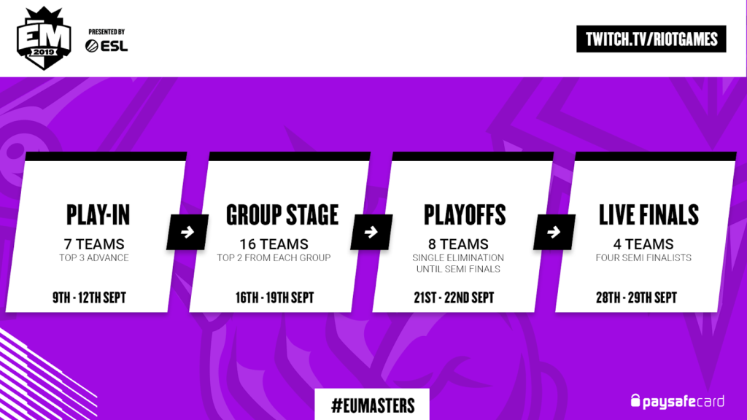This screenshot has height=420, width=747.
Task: Click the TOP 2 FROM EACH GROUP text
Action: 274,257
